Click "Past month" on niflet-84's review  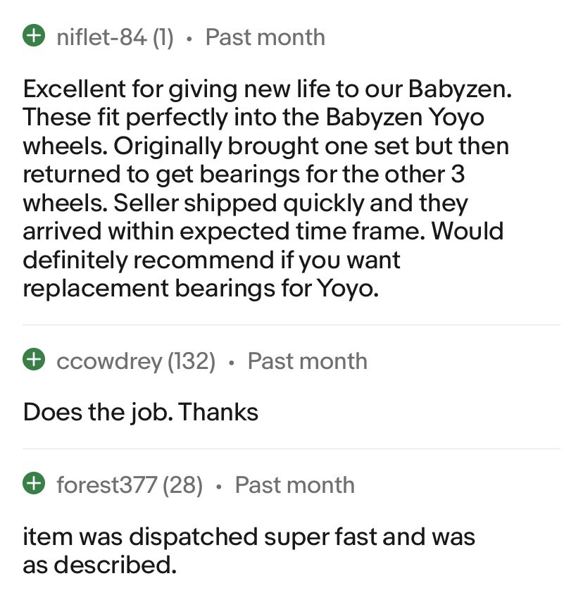click(x=265, y=37)
